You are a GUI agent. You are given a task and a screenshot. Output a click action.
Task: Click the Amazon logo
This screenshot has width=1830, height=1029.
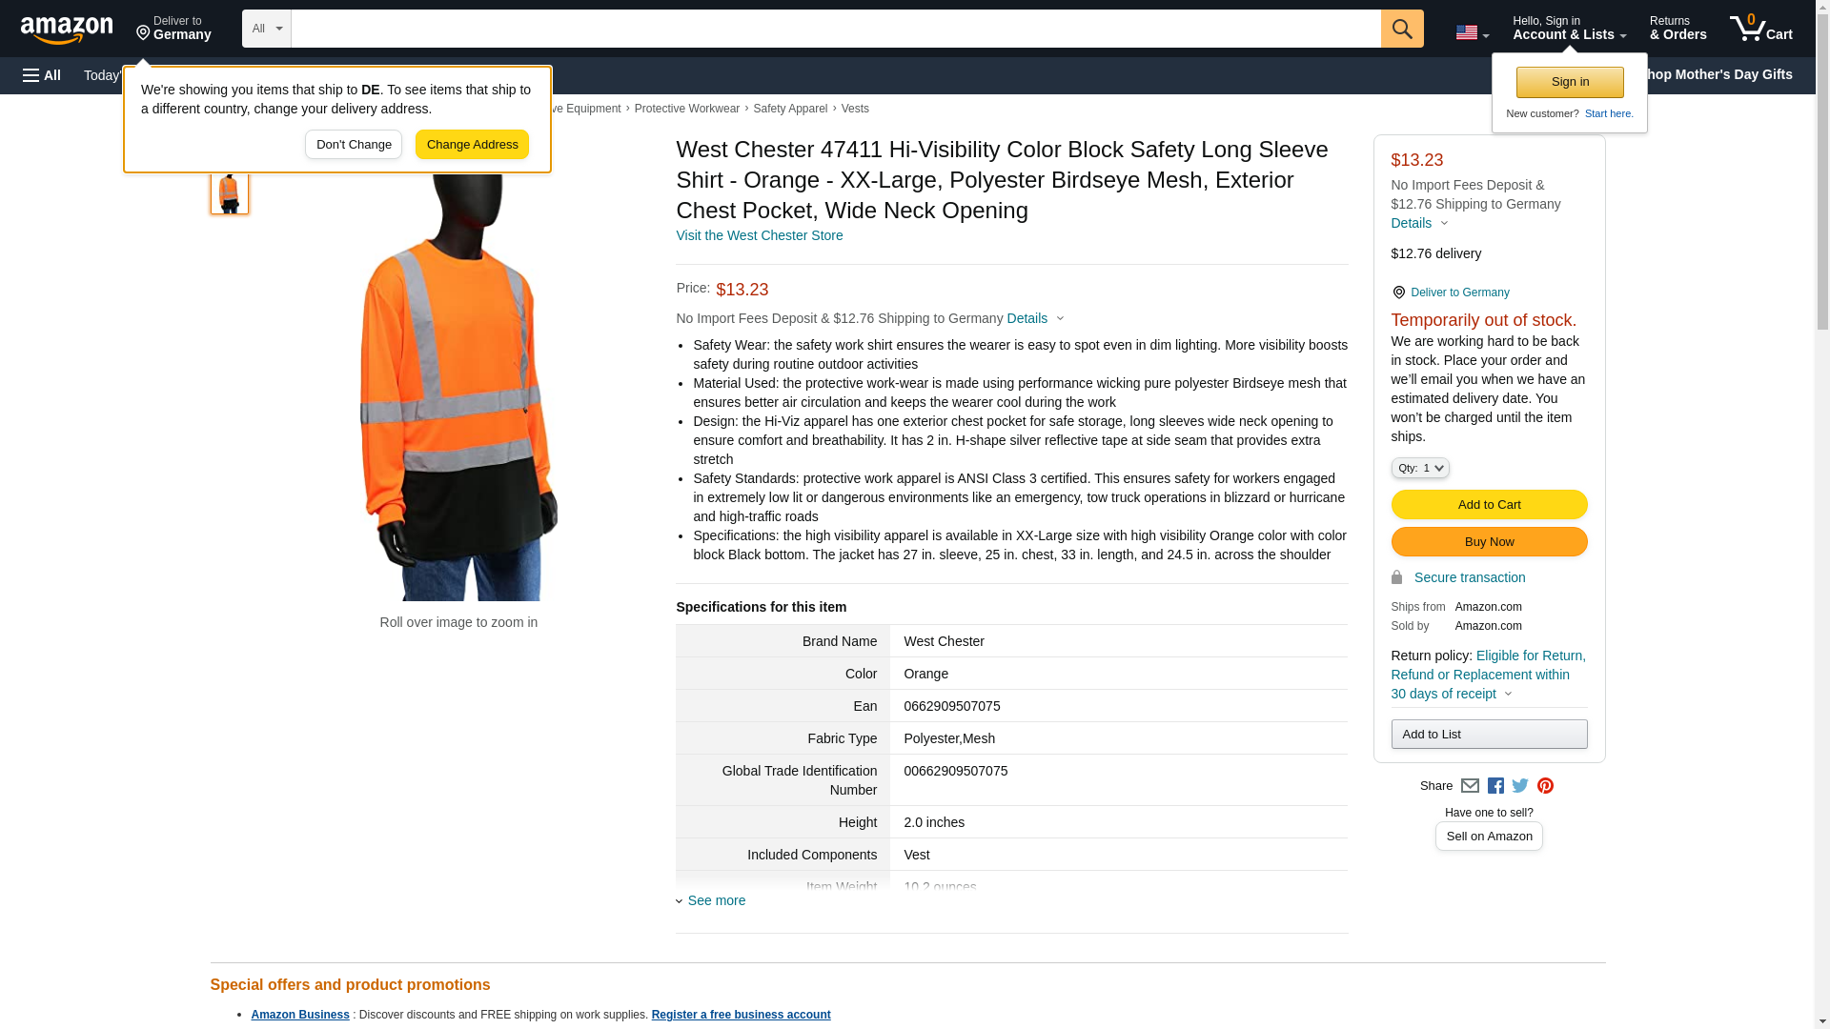pos(67,30)
